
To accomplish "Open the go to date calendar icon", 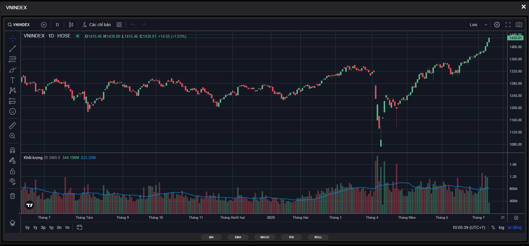I will (79, 227).
